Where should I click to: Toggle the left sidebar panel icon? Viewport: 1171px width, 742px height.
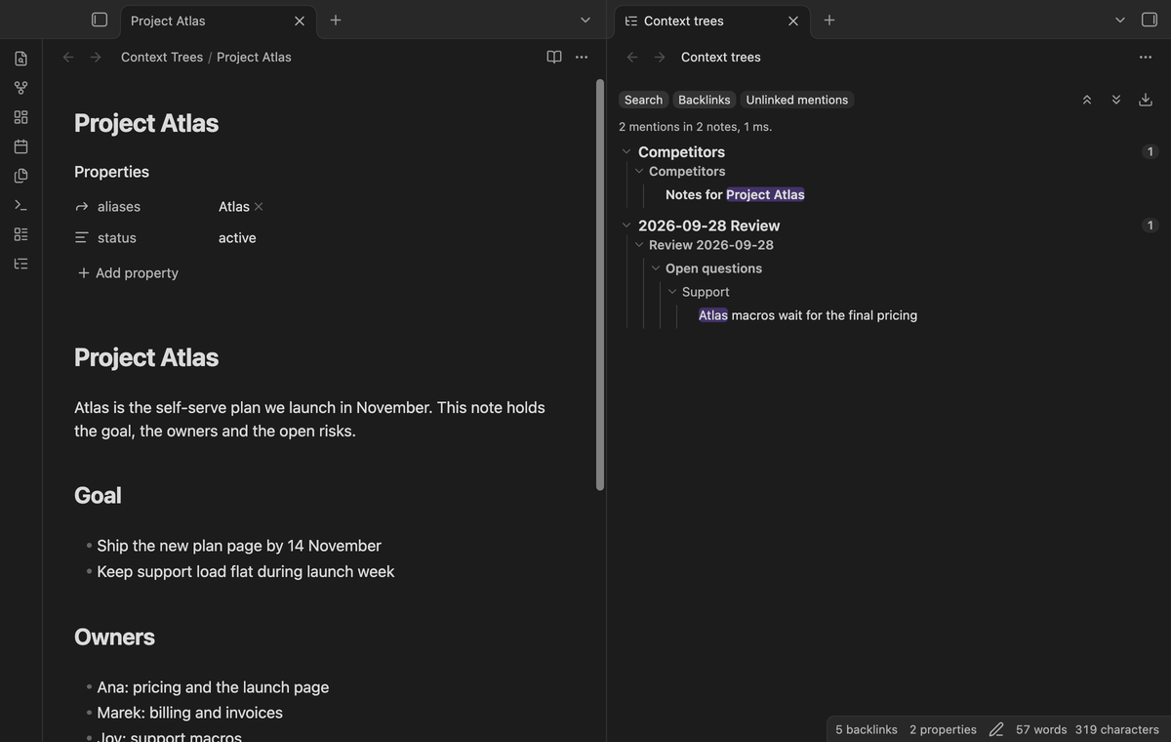click(100, 20)
